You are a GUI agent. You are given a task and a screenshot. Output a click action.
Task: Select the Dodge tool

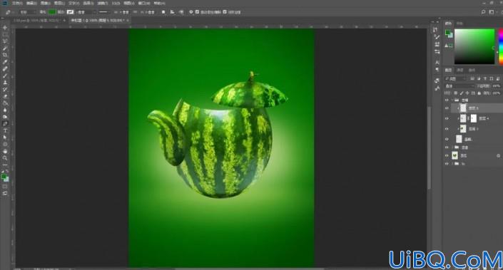click(x=5, y=117)
